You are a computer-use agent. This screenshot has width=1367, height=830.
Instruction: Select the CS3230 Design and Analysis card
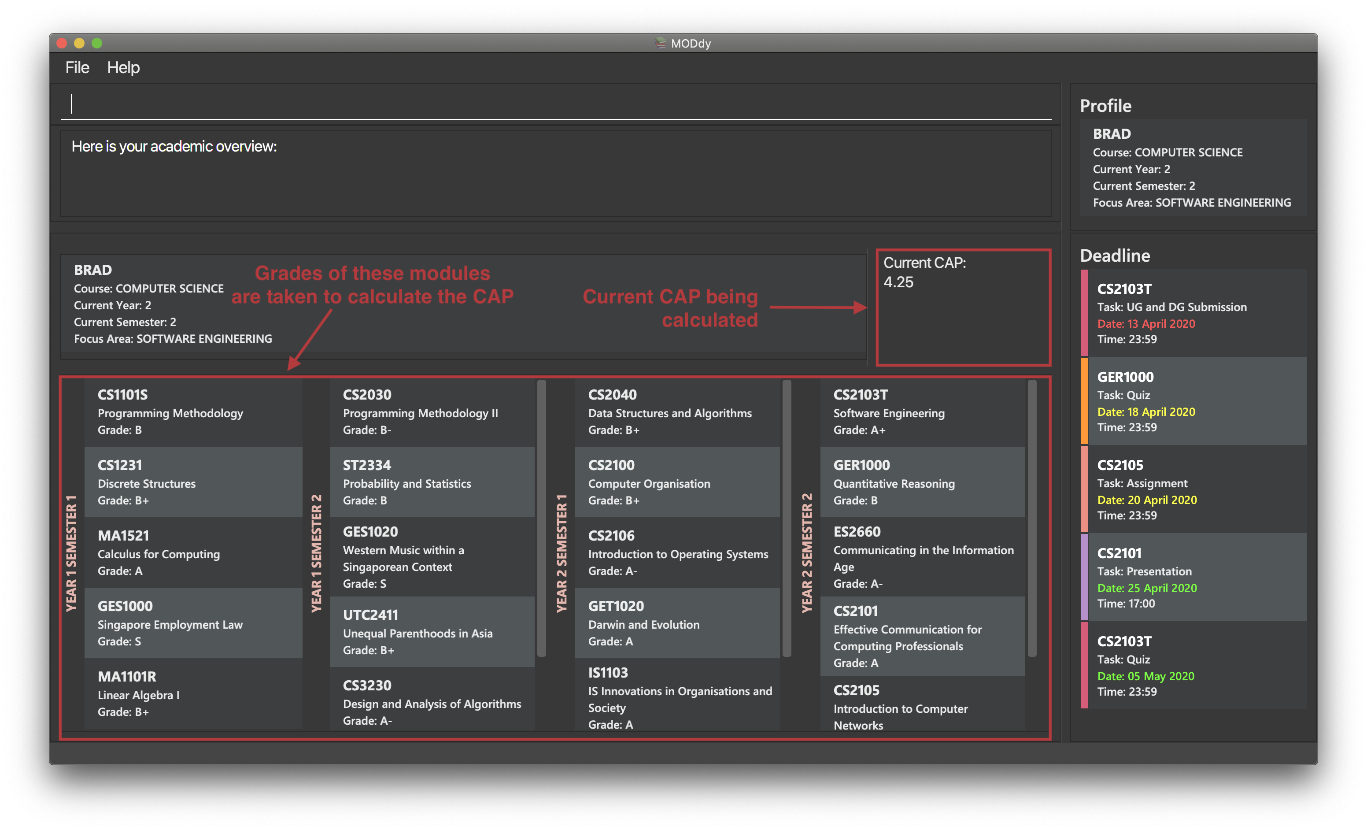(432, 699)
